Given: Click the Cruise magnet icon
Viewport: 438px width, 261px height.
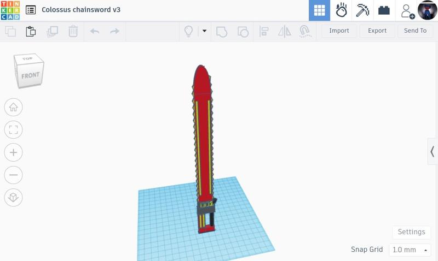Looking at the screenshot, I should (x=305, y=31).
